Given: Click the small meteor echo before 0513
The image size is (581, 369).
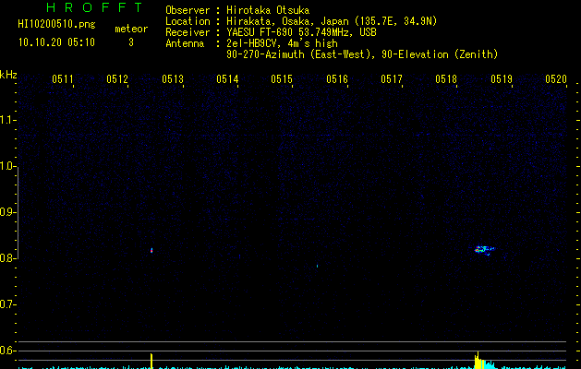Looking at the screenshot, I should [x=151, y=251].
